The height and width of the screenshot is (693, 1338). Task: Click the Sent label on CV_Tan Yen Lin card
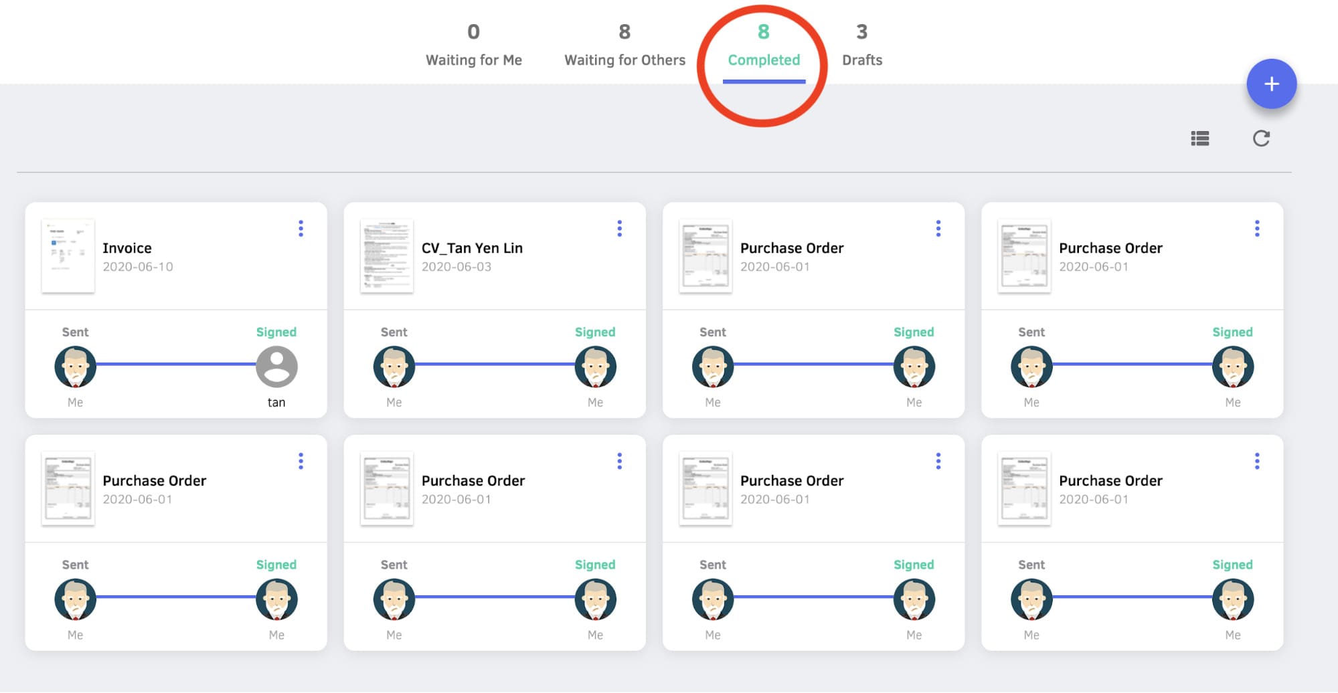coord(394,332)
